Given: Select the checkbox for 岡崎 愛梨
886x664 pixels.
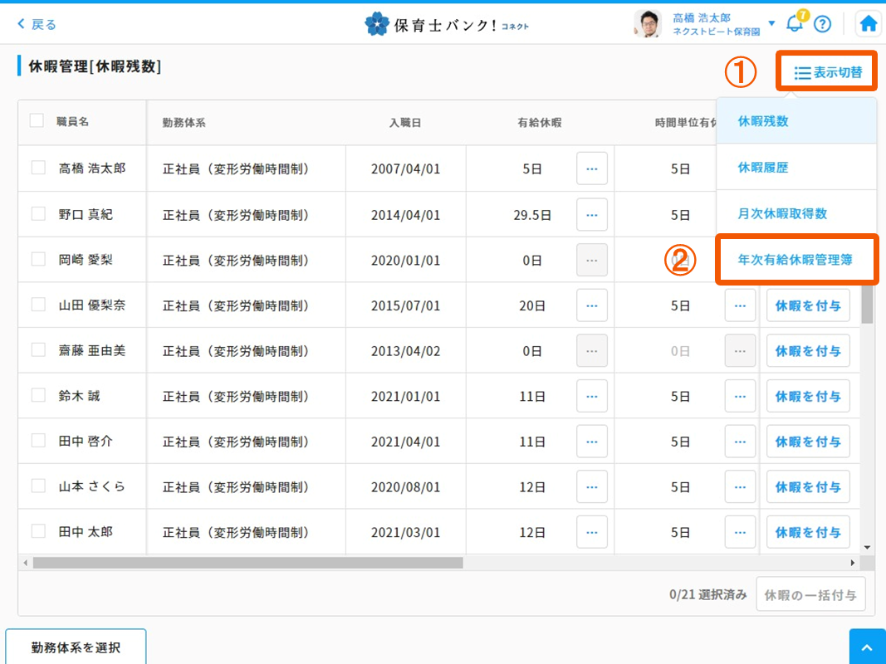Looking at the screenshot, I should tap(38, 259).
